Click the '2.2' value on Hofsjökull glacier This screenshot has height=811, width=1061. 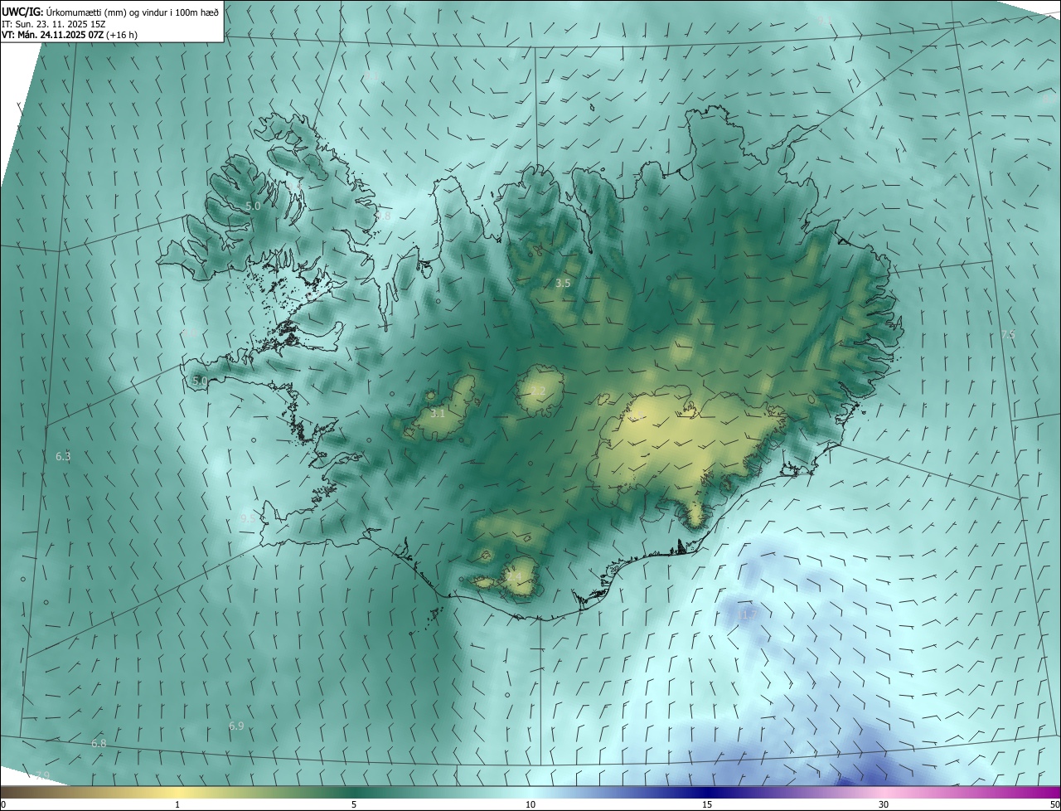(x=538, y=391)
